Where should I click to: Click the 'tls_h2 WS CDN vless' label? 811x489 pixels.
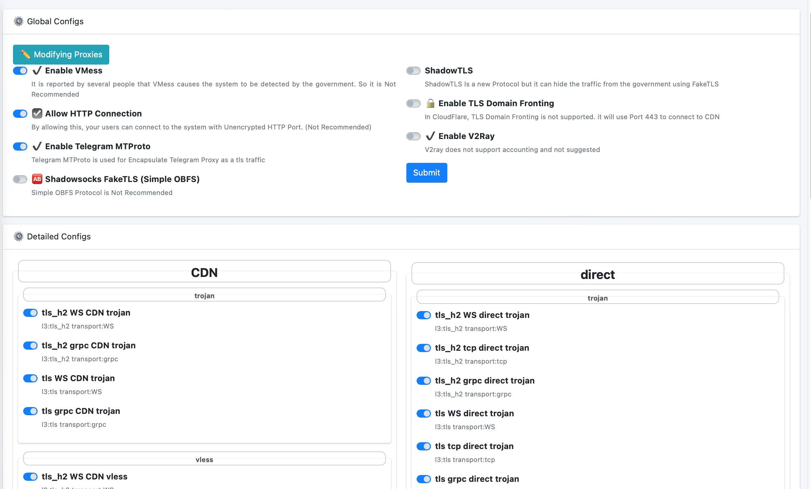pyautogui.click(x=85, y=477)
